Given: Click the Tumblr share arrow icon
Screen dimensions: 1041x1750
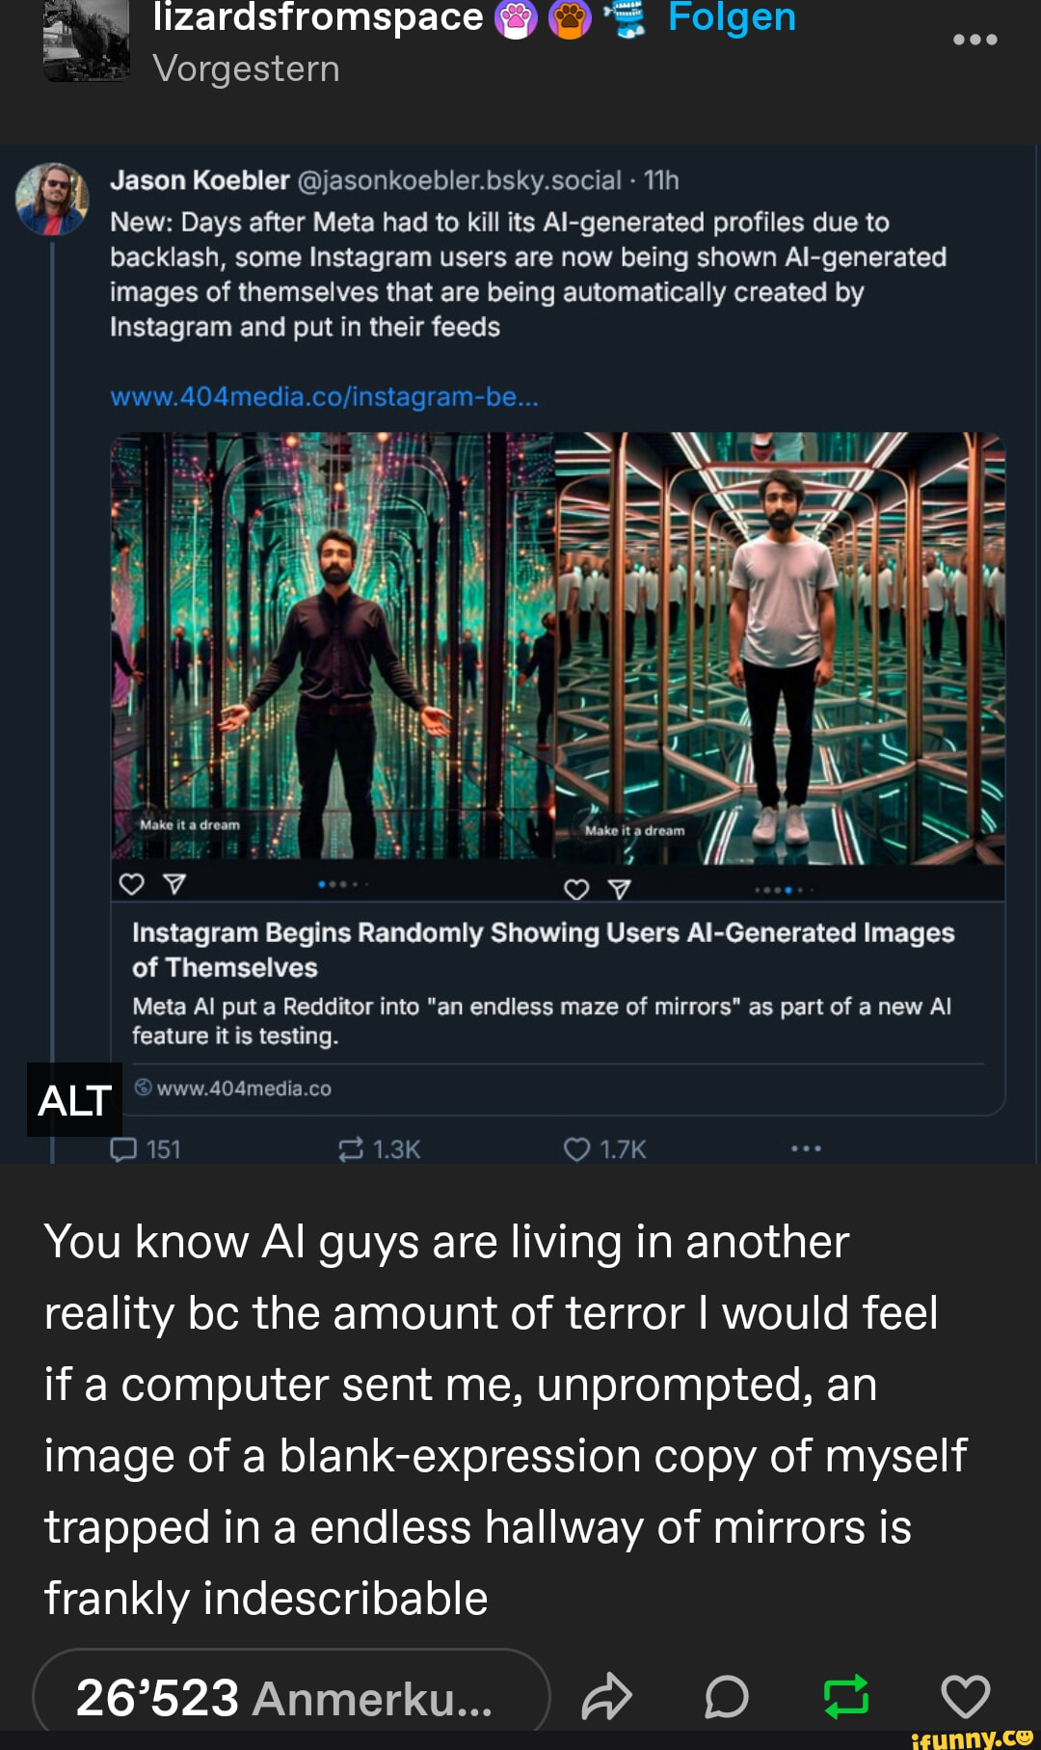Looking at the screenshot, I should (x=606, y=1697).
